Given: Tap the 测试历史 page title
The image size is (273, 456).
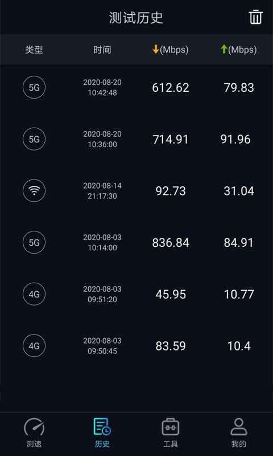Looking at the screenshot, I should pos(136,18).
